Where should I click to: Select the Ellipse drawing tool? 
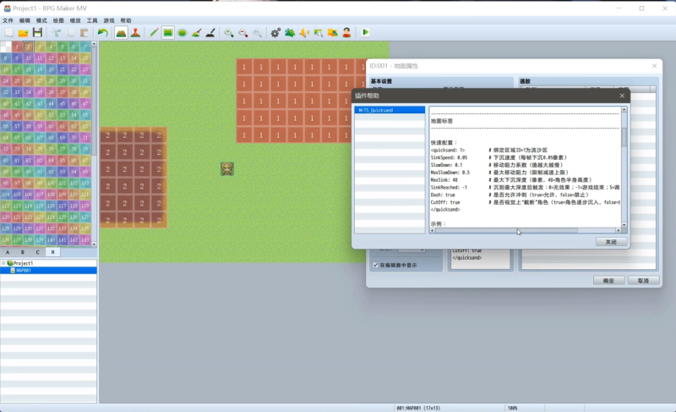click(x=183, y=32)
